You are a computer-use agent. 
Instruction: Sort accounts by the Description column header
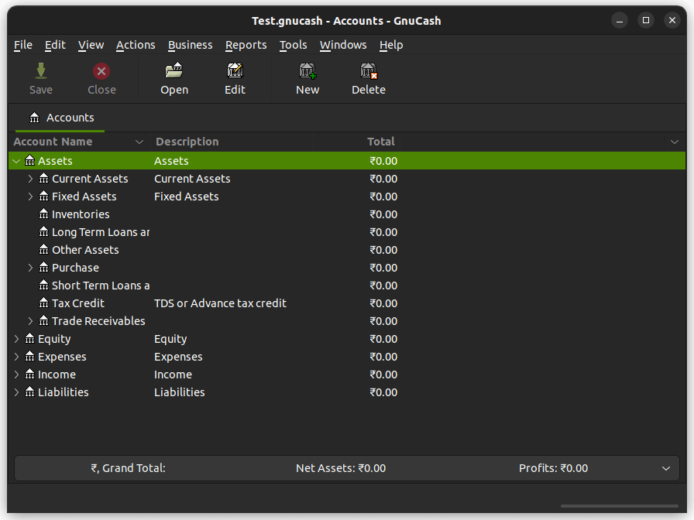click(x=187, y=142)
